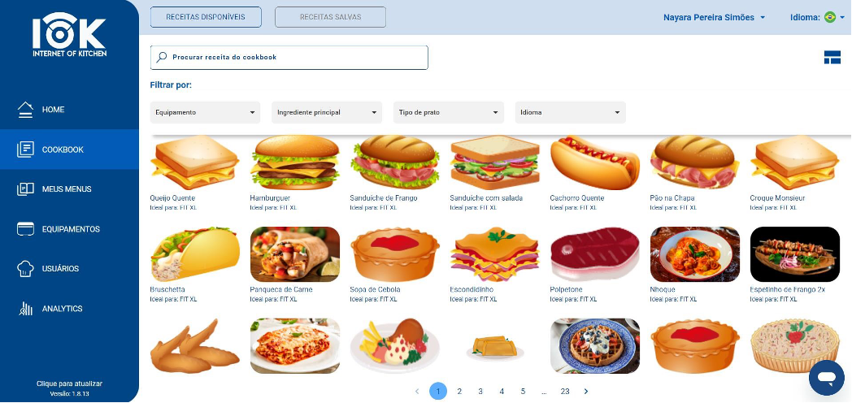852x403 pixels.
Task: Select the Receitas Disponíveis tab
Action: point(206,17)
